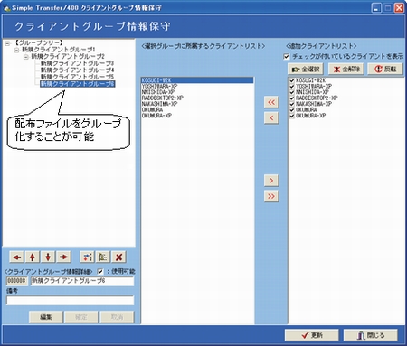Click the red up arrow move button
Image resolution: width=407 pixels, height=346 pixels.
coord(33,257)
